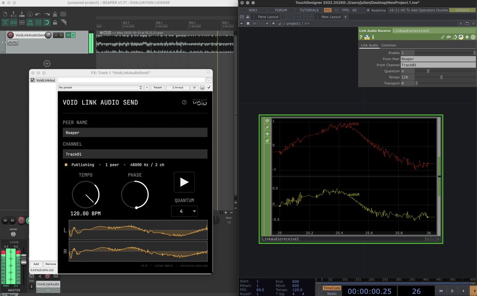Arm record on VoidLinkAudioSend track
This screenshot has height=296, width=477.
pyautogui.click(x=10, y=35)
